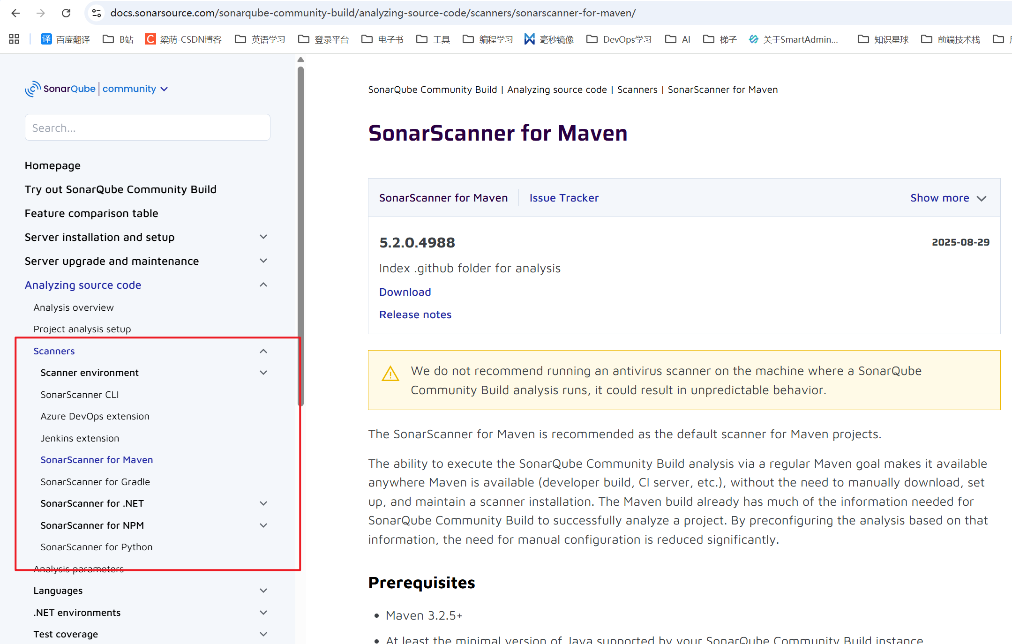Screen dimensions: 1012x644
Task: Expand Scanner environment chevron
Action: [263, 373]
